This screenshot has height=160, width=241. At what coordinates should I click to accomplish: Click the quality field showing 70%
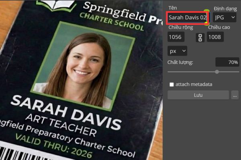coord(227,62)
